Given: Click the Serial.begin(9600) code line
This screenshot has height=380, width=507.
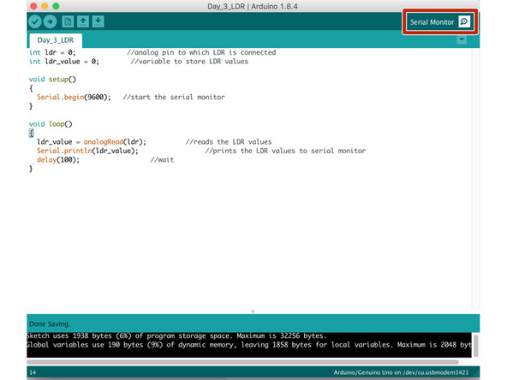Looking at the screenshot, I should coord(74,98).
